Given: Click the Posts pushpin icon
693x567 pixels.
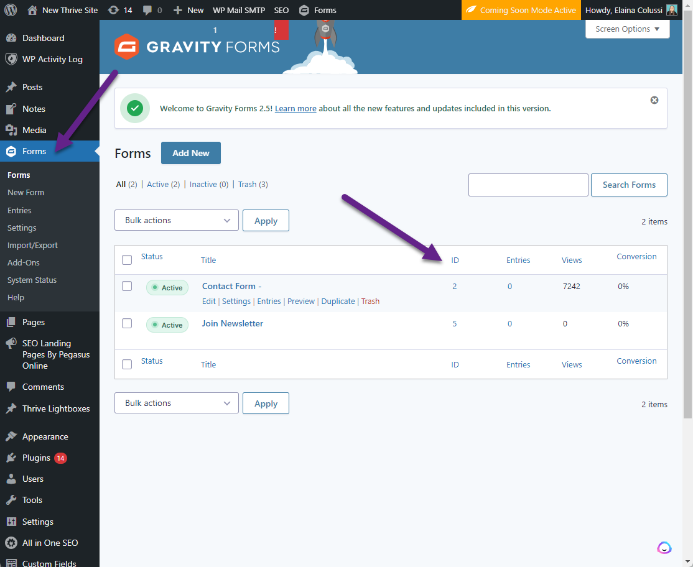Looking at the screenshot, I should coord(11,87).
